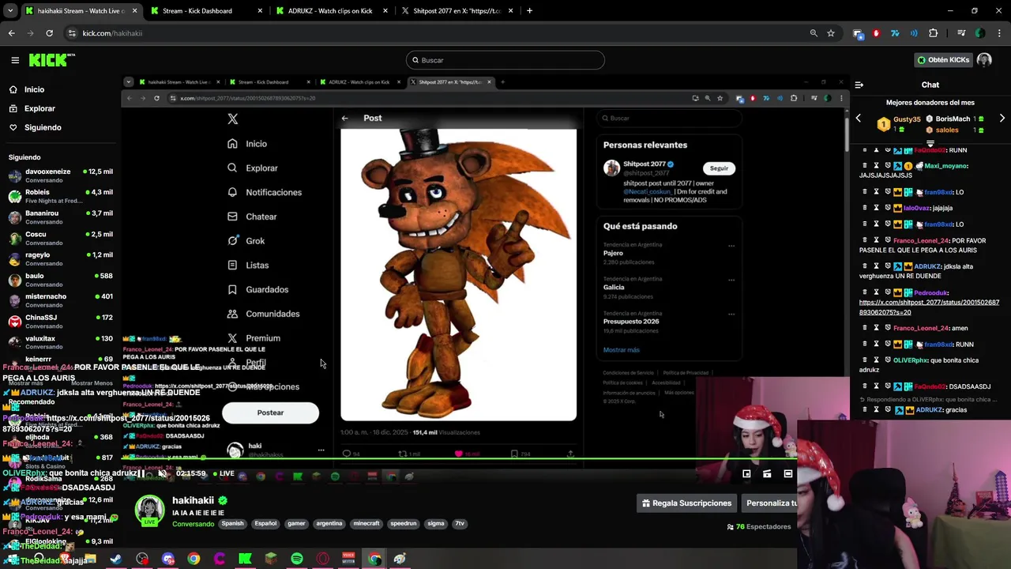The height and width of the screenshot is (569, 1011).
Task: Select the speedrun tag
Action: [403, 523]
